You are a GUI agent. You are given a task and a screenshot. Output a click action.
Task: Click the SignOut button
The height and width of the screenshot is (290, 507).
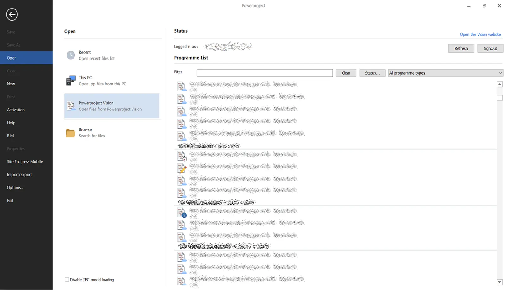click(490, 48)
